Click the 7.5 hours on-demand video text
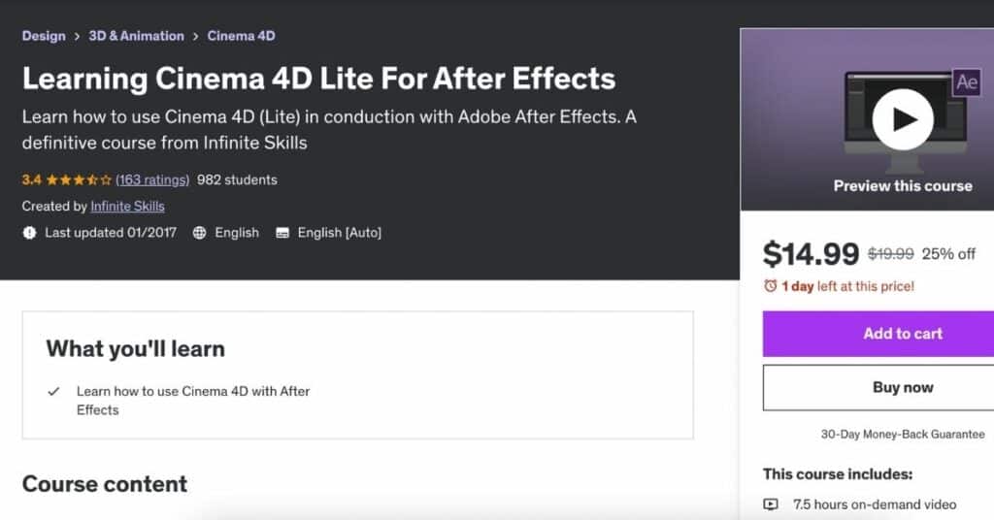 coord(875,504)
